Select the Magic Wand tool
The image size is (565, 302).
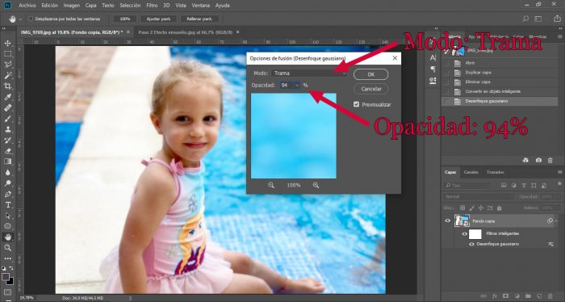coord(7,75)
